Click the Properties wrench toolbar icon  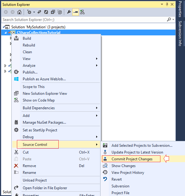click(69, 12)
